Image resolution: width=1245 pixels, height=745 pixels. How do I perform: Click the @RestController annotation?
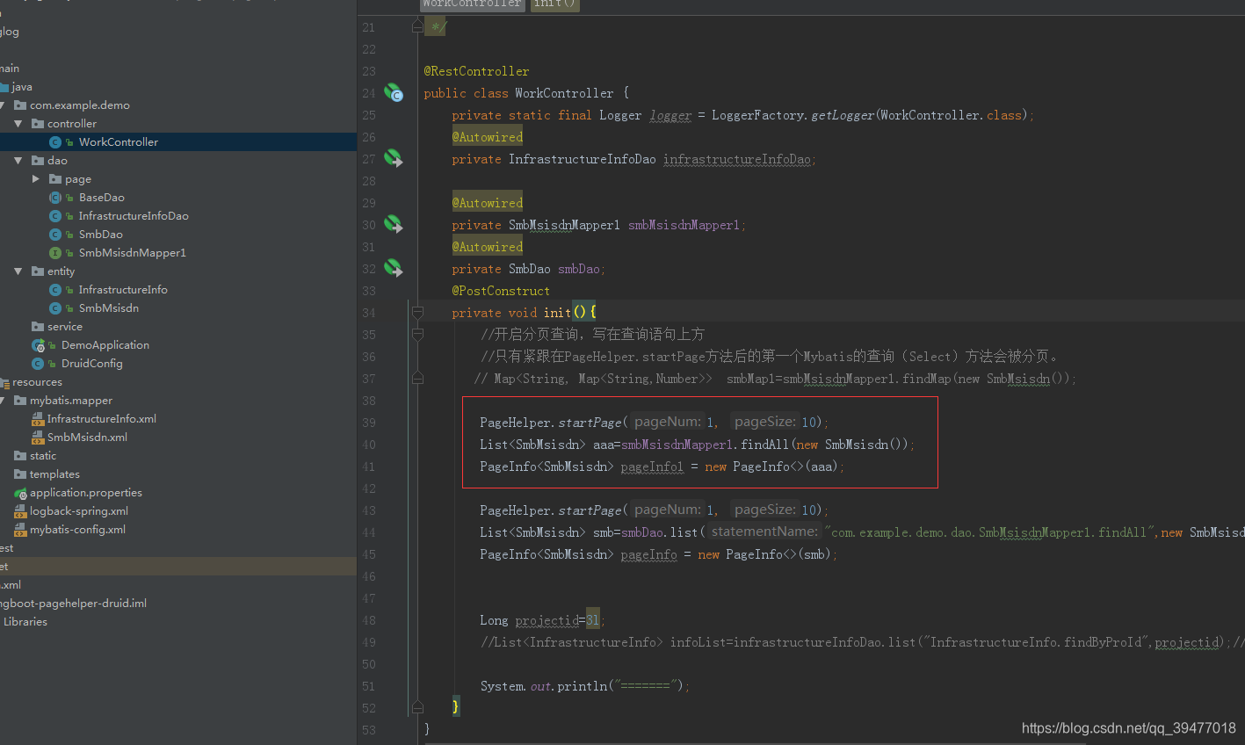(x=476, y=71)
